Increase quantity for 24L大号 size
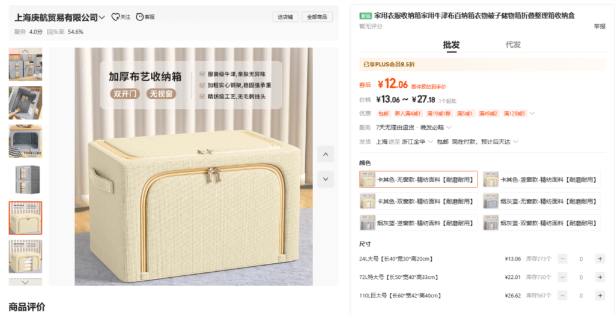 [600, 259]
